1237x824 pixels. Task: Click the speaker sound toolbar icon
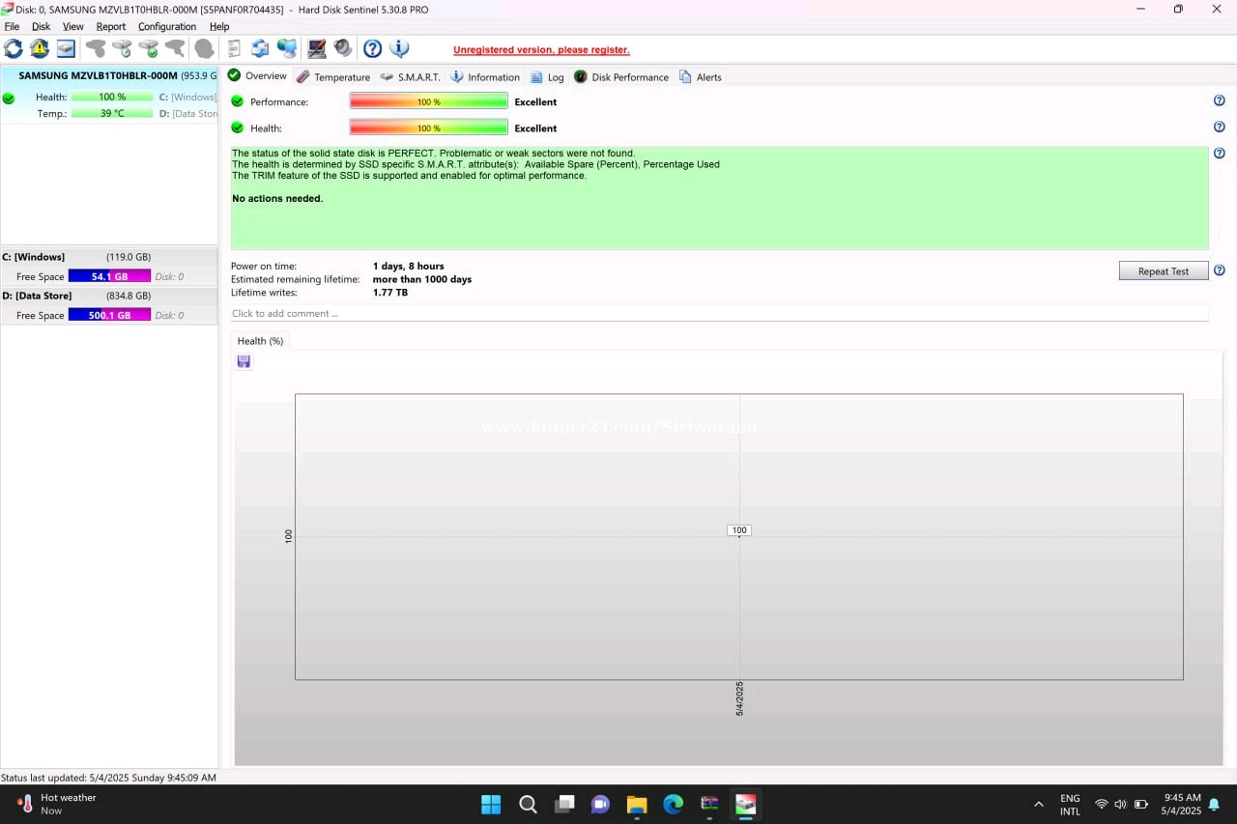click(x=343, y=48)
